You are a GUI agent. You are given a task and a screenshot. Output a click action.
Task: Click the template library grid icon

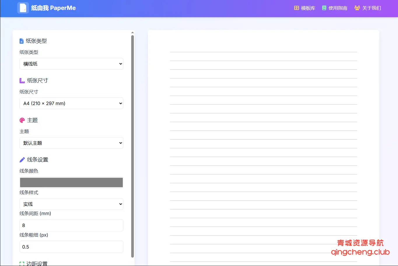297,8
